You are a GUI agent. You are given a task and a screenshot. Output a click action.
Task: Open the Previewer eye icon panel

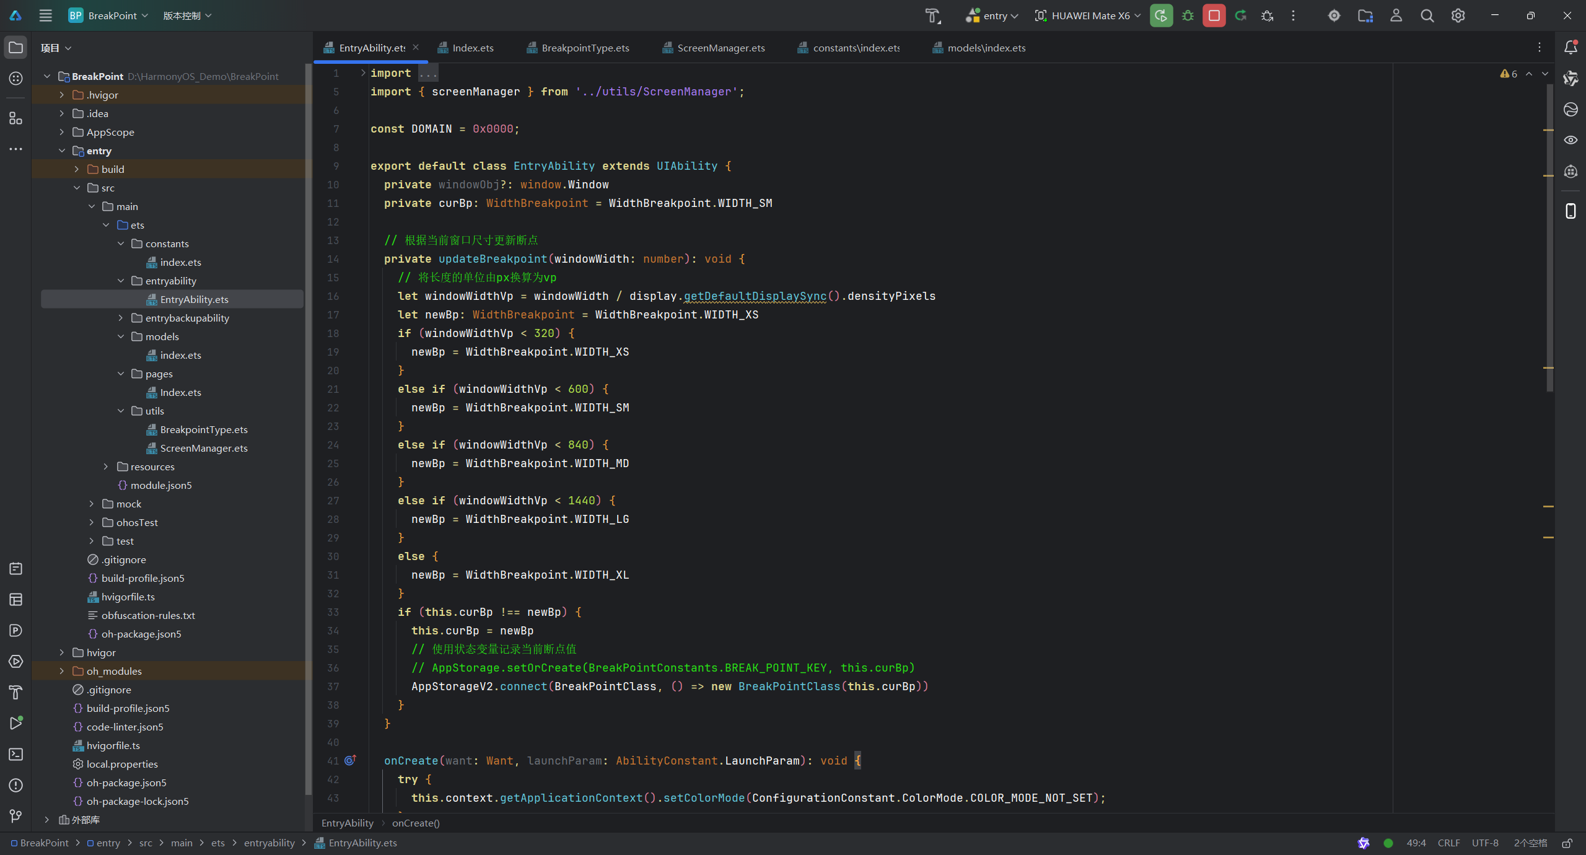(1571, 140)
